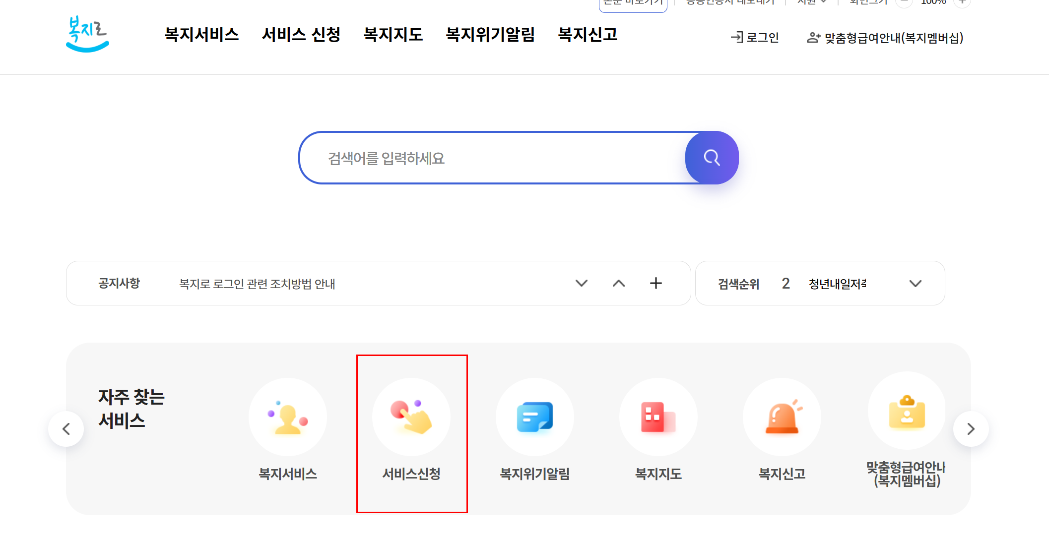Open 복지신고 siren icon shortcut
Image resolution: width=1049 pixels, height=538 pixels.
pyautogui.click(x=782, y=417)
